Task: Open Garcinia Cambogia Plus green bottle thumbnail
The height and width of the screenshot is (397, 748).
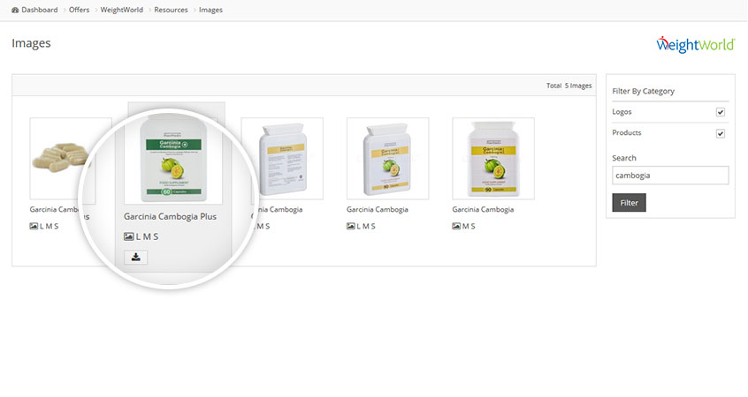Action: [x=173, y=158]
